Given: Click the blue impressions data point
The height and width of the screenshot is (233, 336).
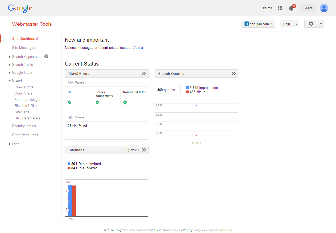Looking at the screenshot, I should point(196,106).
